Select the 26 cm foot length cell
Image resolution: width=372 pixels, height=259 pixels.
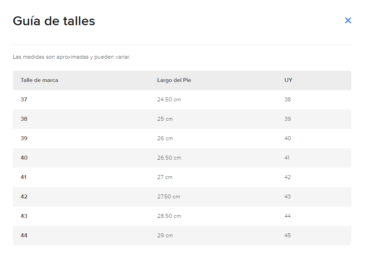(165, 139)
